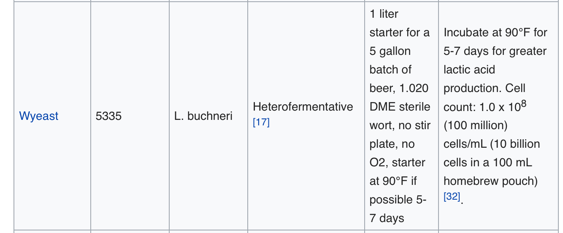The width and height of the screenshot is (563, 233).
Task: Click the "O2, starter" text
Action: 397,163
